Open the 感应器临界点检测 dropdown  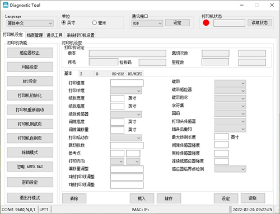coord(230,169)
